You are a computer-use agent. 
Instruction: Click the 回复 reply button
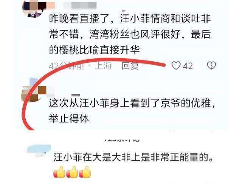coord(130,66)
